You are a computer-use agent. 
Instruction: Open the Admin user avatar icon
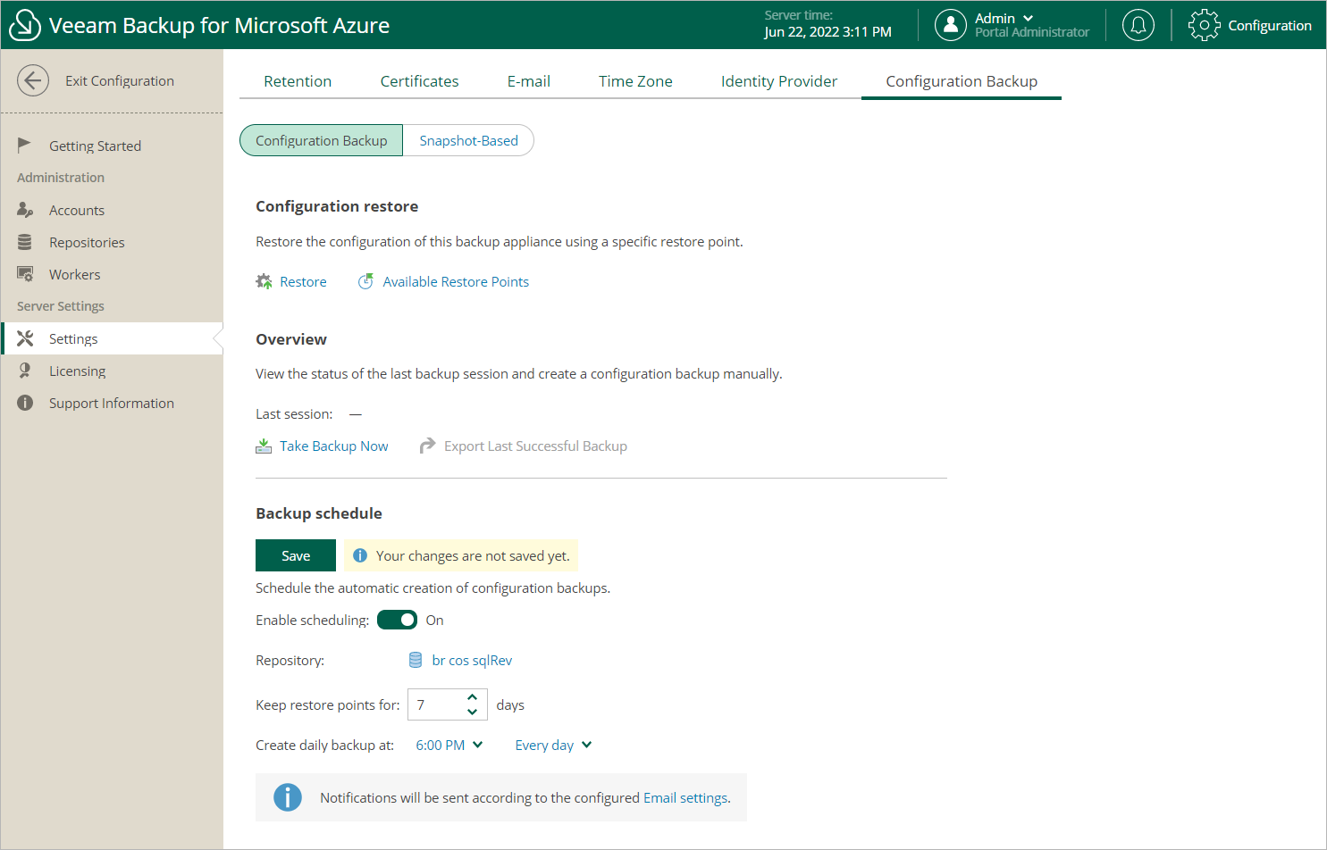[x=951, y=25]
